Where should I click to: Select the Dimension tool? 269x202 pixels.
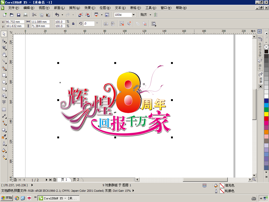[4, 116]
